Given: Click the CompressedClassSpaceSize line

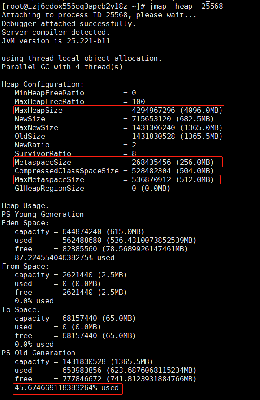Looking at the screenshot, I should (x=114, y=171).
